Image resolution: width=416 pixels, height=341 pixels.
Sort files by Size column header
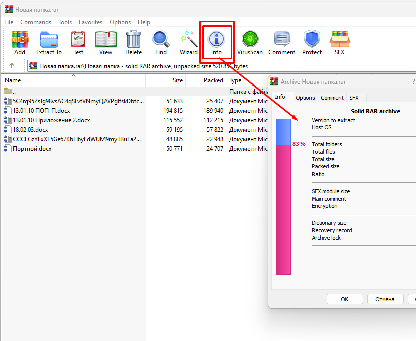click(166, 80)
